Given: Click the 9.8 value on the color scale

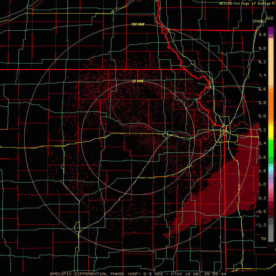Looking at the screenshot, I should [x=262, y=34].
